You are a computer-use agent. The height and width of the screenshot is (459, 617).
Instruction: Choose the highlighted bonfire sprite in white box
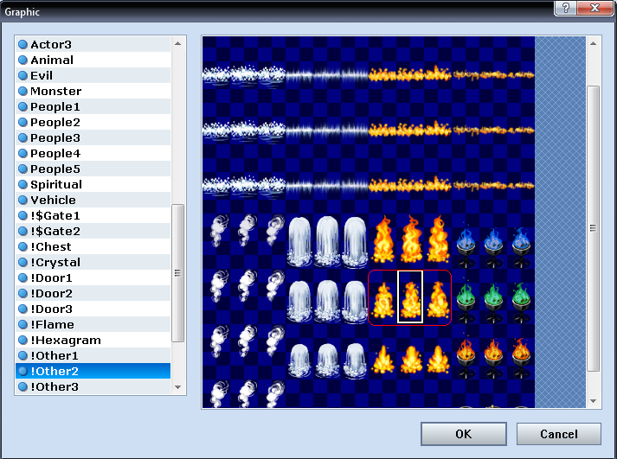click(410, 298)
